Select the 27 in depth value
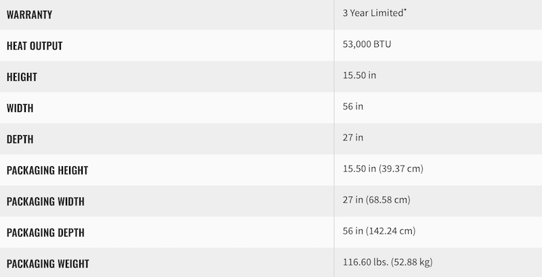Screen dimensions: 542x277 coord(353,137)
